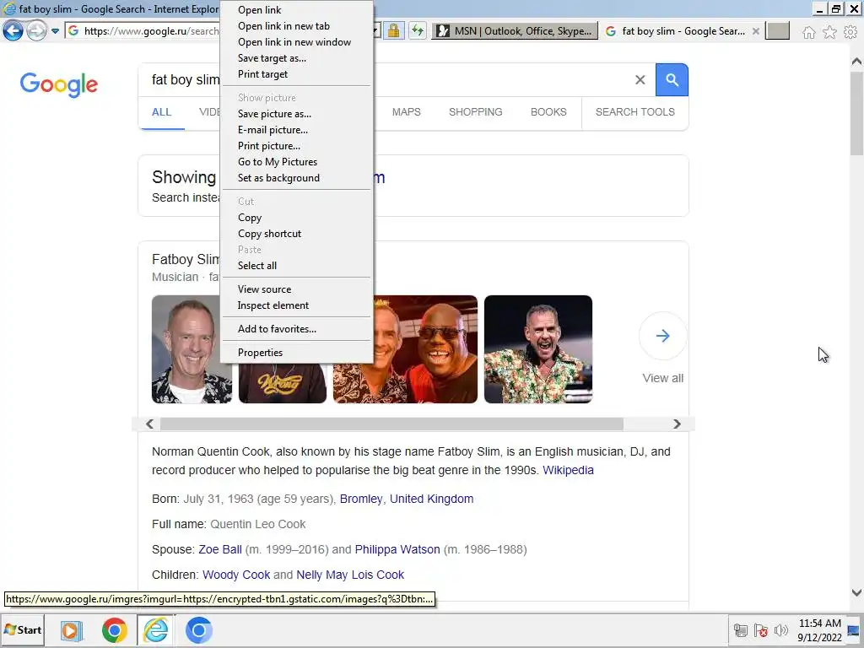
Task: Open the recent pages dropdown arrow
Action: [55, 31]
